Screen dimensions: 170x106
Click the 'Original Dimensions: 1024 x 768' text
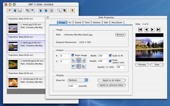point(73,42)
